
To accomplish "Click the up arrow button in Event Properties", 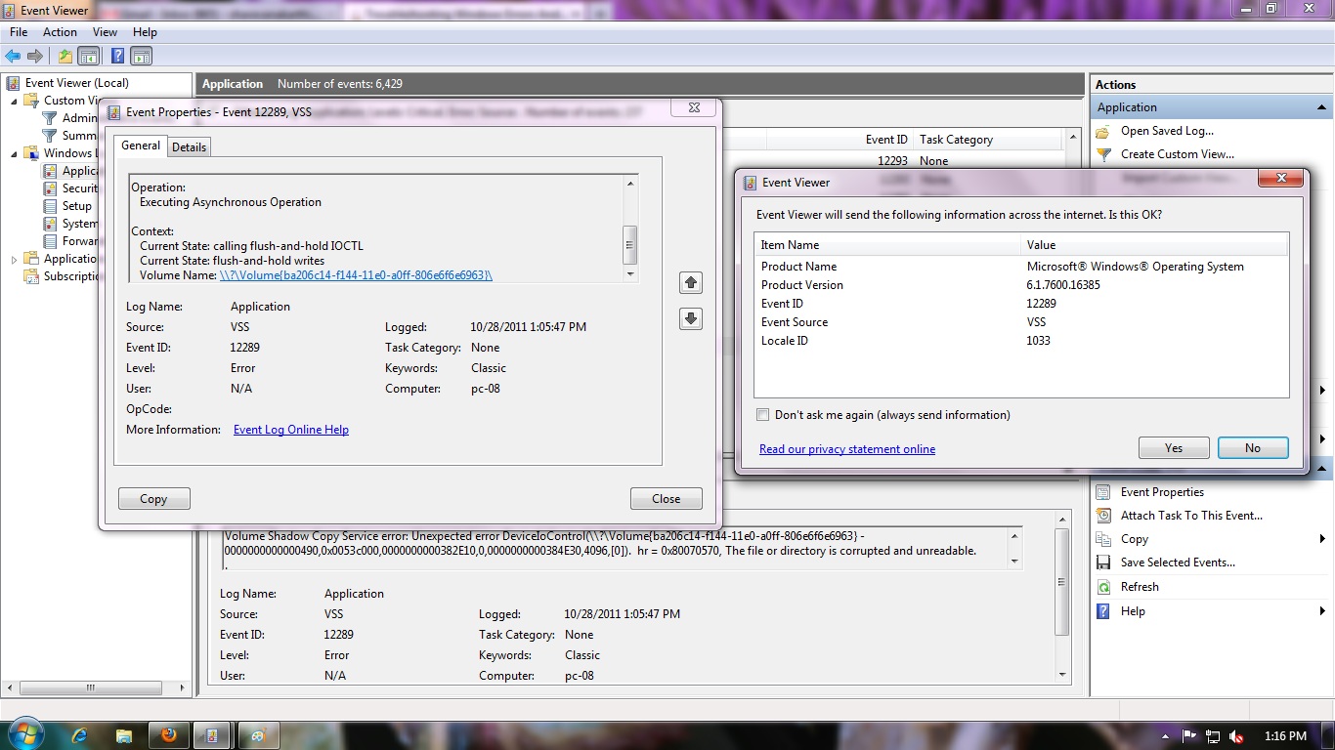I will (x=691, y=282).
